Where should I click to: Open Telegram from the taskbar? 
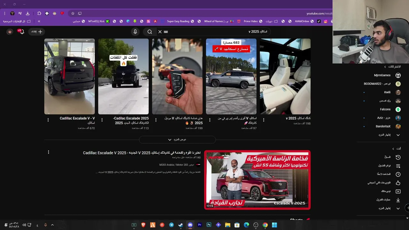point(171,225)
